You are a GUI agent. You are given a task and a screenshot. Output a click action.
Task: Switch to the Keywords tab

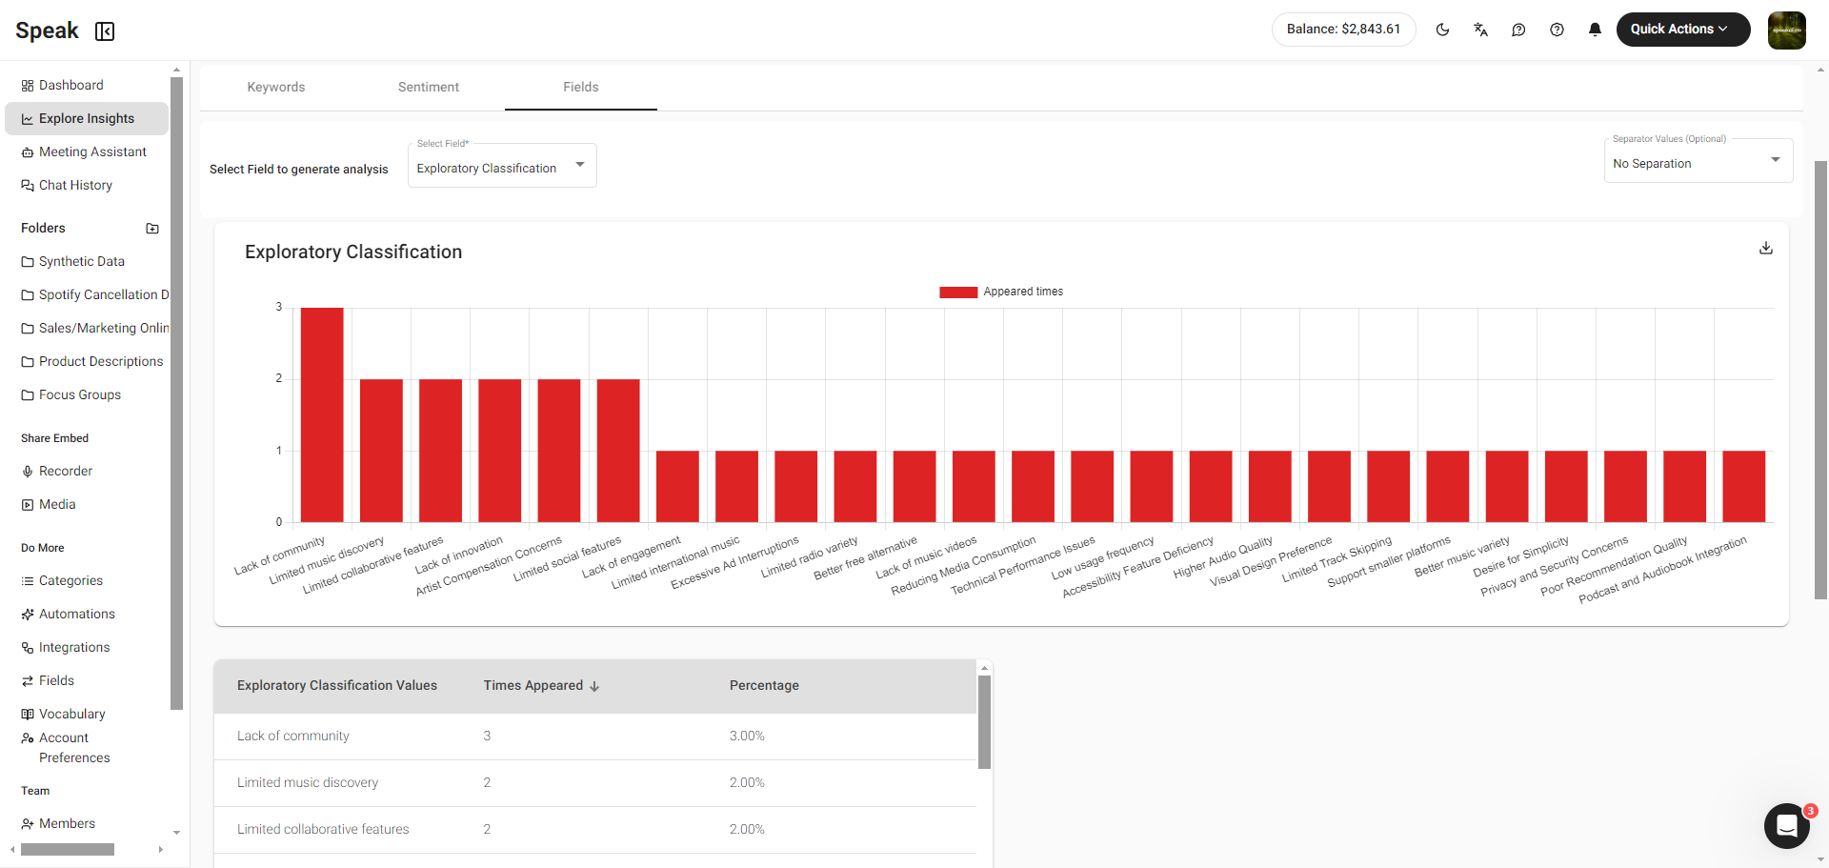(x=276, y=87)
